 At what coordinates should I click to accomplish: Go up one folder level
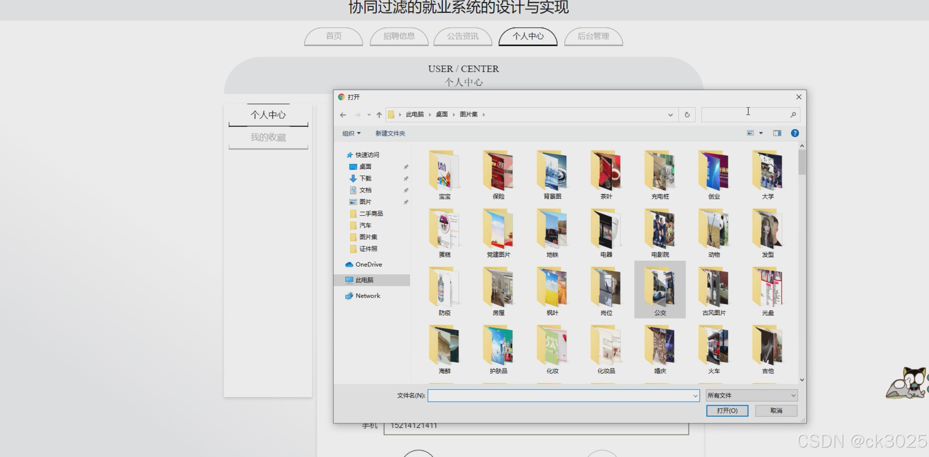tap(379, 115)
